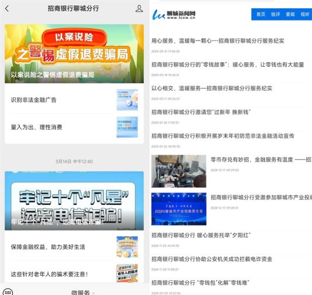Open the 以案说险之警惕虚假退费骗局 banner article
Screen dimensions: 312x295
tap(74, 53)
